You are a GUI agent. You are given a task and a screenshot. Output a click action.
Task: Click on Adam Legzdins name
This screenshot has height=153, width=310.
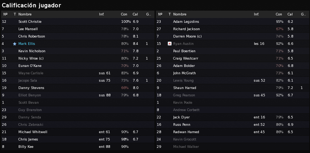coord(186,22)
